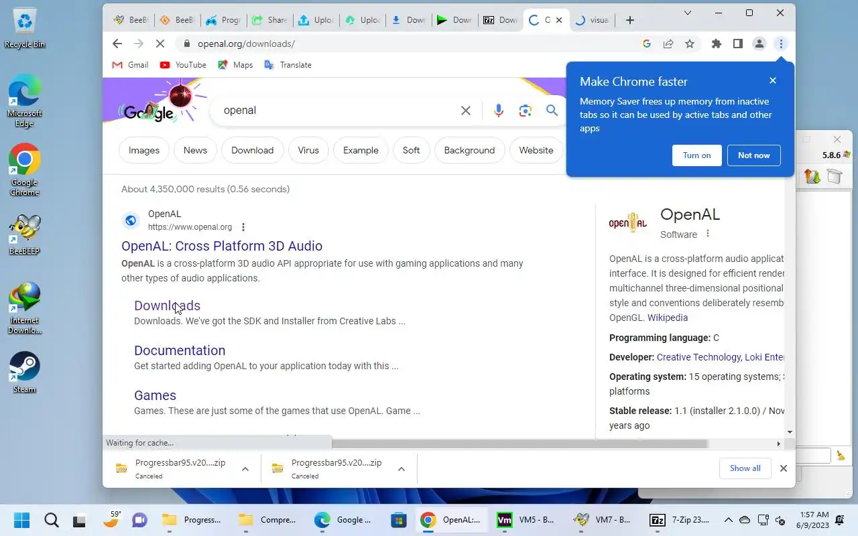Open Chrome extensions puzzle icon
Screen dimensions: 858x536
point(717,44)
